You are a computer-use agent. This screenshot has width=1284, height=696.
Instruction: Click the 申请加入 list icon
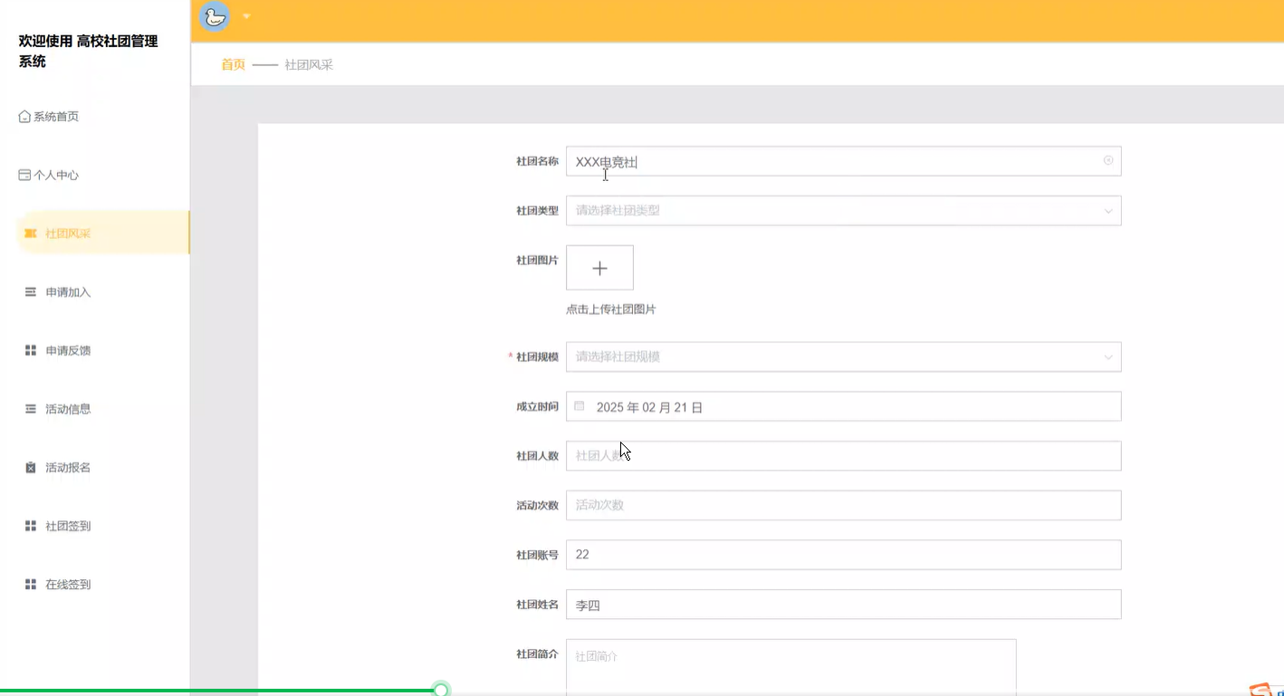pyautogui.click(x=30, y=291)
